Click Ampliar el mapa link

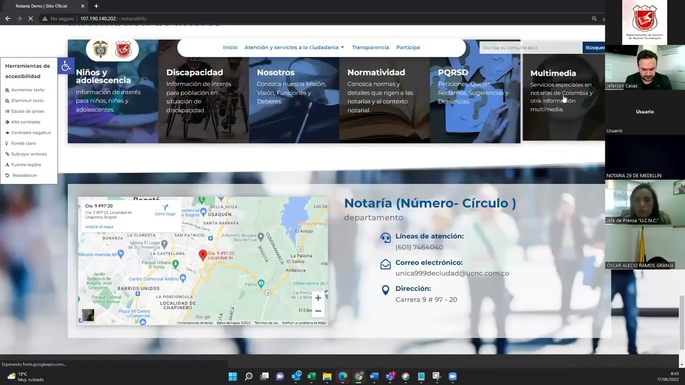(x=99, y=227)
